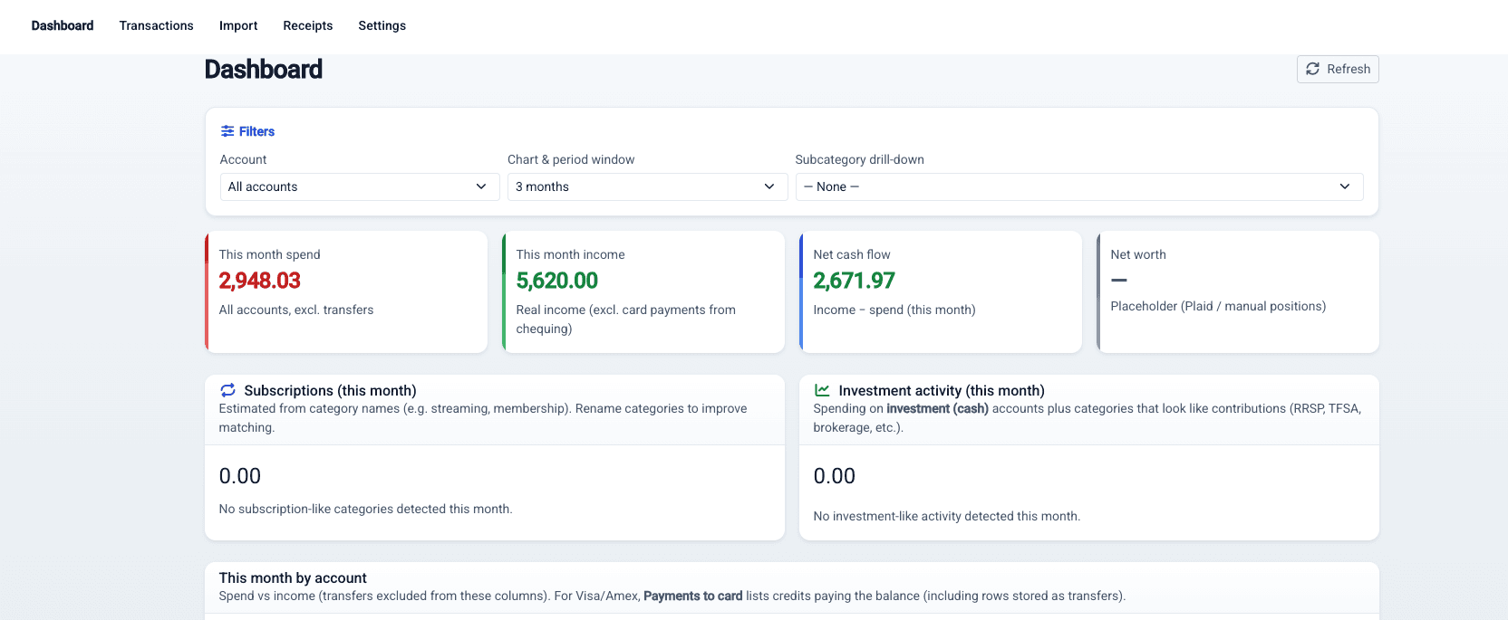Click the bold investment (cash) text
This screenshot has width=1508, height=620.
(937, 408)
